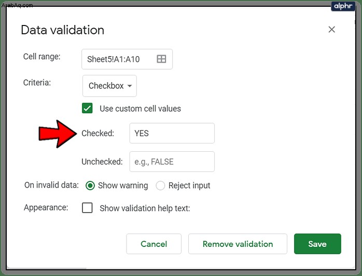The image size is (362, 276).
Task: Click the Cell range: label
Action: [42, 57]
